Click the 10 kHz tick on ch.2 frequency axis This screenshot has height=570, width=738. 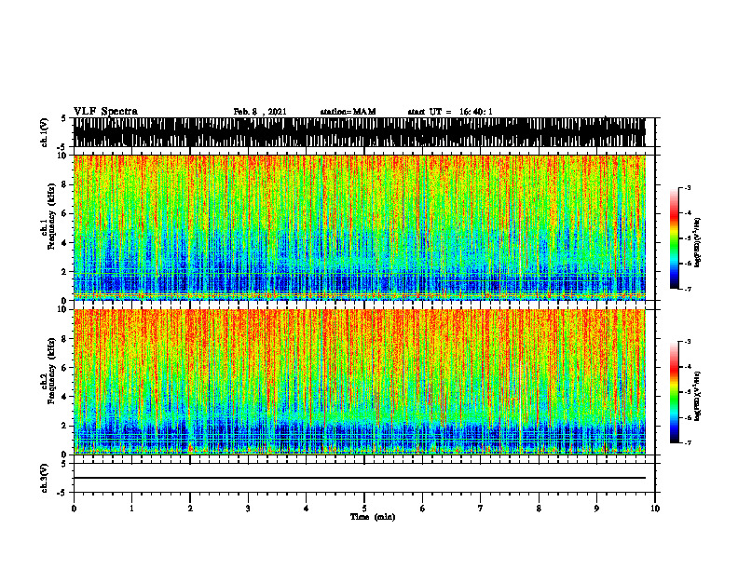coord(63,309)
